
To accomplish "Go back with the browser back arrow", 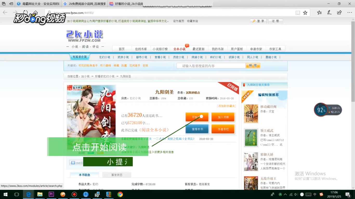I will point(5,12).
